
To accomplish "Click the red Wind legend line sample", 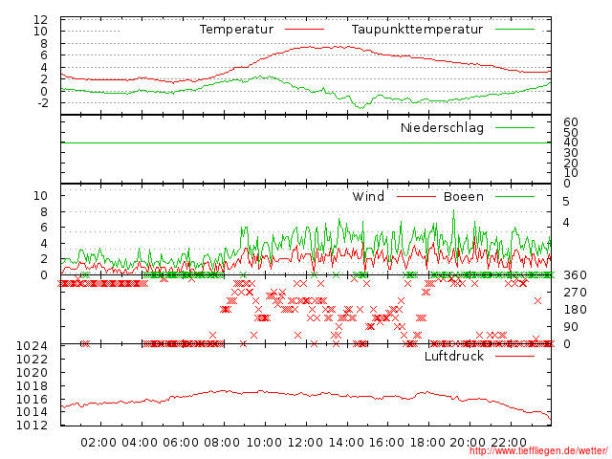I will click(416, 196).
